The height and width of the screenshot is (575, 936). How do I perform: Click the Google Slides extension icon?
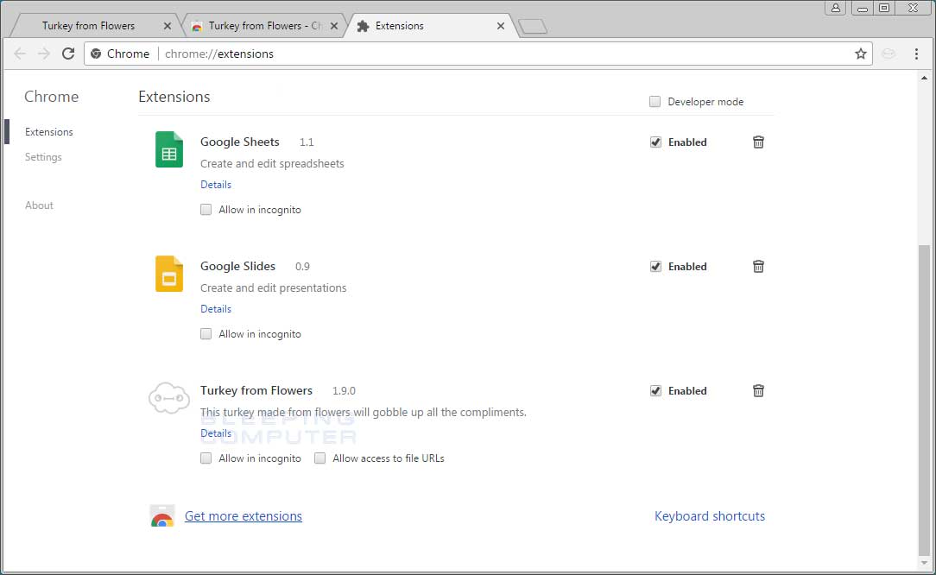point(169,274)
